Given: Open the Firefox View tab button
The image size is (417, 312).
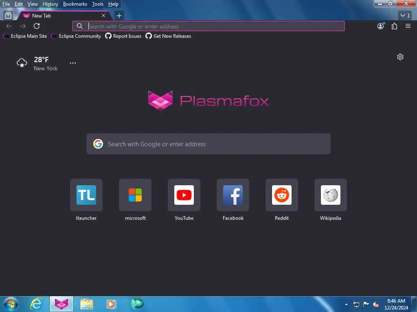Looking at the screenshot, I should point(8,16).
